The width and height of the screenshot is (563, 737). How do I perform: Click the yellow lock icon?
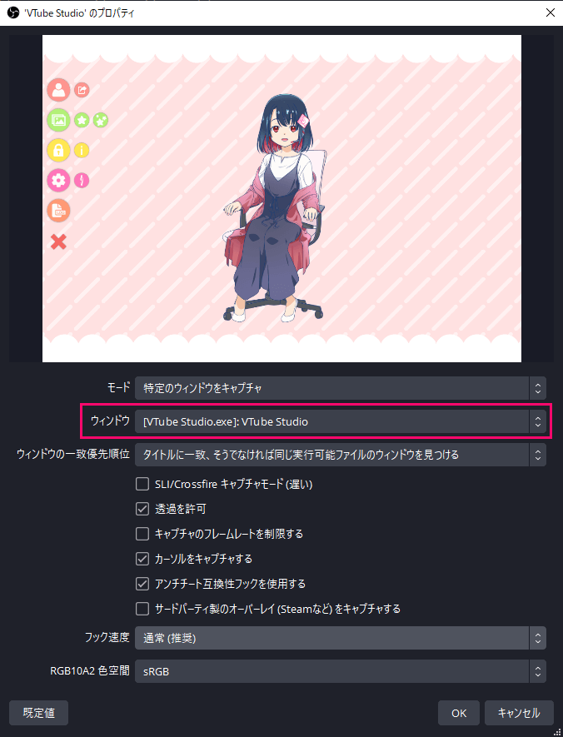pos(58,151)
